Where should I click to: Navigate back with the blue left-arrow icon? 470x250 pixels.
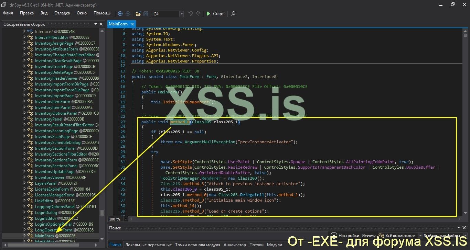(120, 14)
